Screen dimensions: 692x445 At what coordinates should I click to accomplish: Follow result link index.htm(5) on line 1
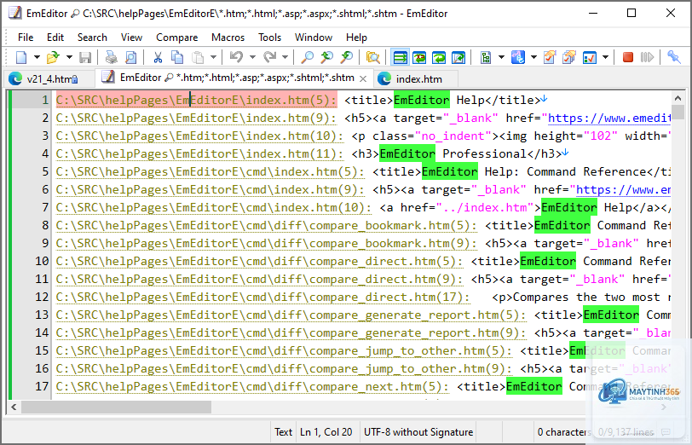[x=196, y=101]
